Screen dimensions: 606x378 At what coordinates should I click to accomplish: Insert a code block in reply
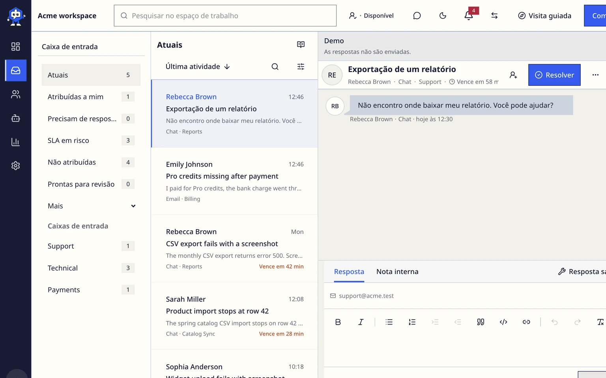click(503, 322)
